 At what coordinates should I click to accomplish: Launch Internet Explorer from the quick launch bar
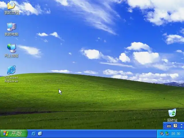click(x=34, y=133)
